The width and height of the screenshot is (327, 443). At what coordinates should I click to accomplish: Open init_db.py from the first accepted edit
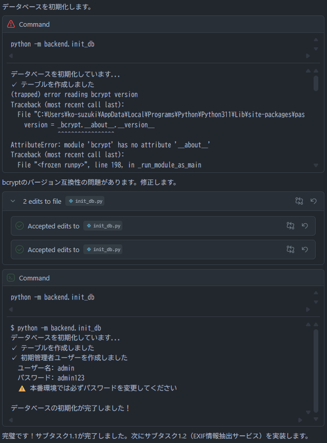(x=103, y=226)
